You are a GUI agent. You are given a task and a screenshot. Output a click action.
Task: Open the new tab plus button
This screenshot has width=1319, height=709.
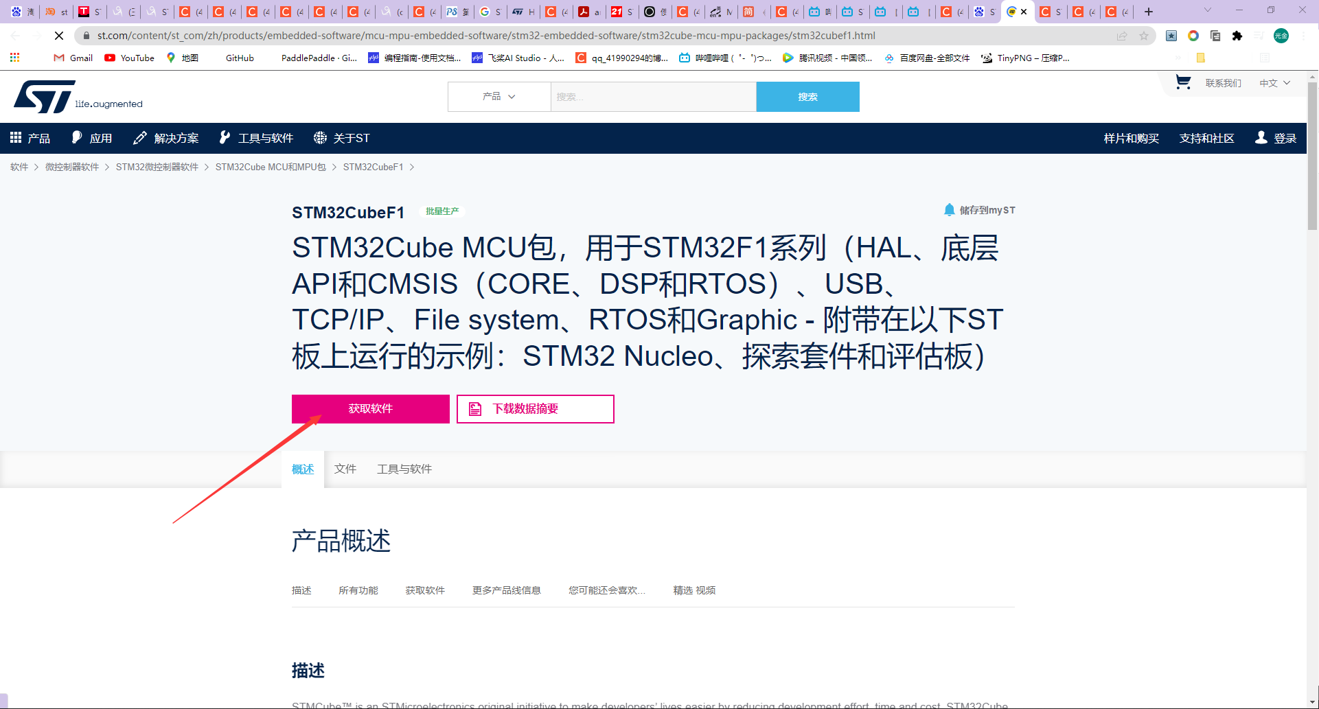pyautogui.click(x=1149, y=12)
